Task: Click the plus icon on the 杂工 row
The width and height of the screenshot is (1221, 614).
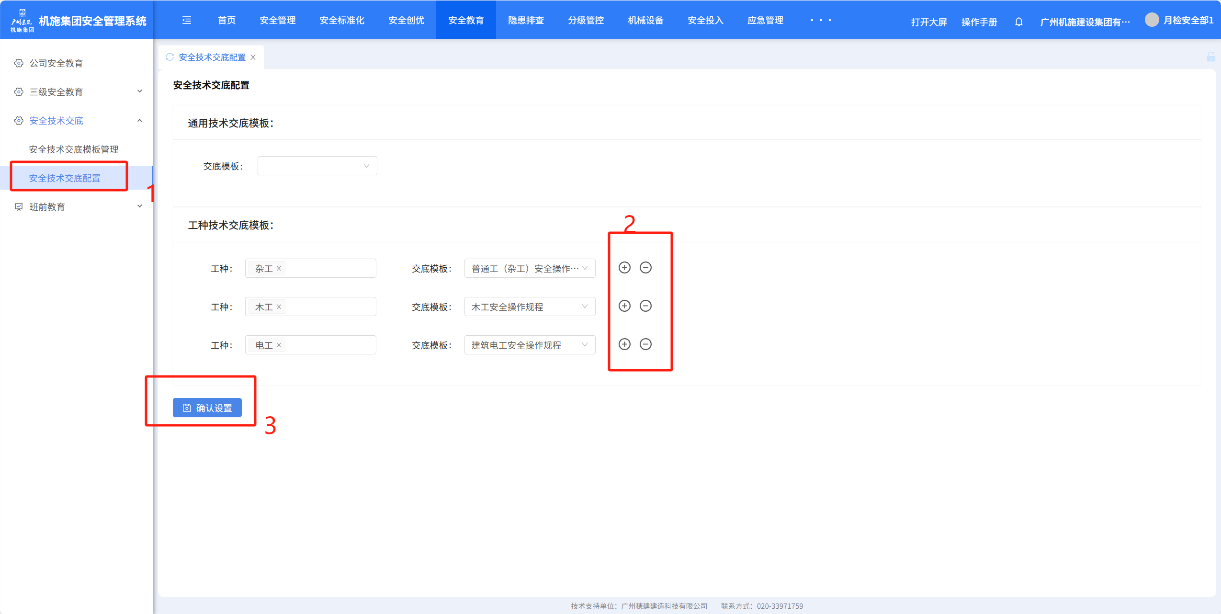Action: coord(624,268)
